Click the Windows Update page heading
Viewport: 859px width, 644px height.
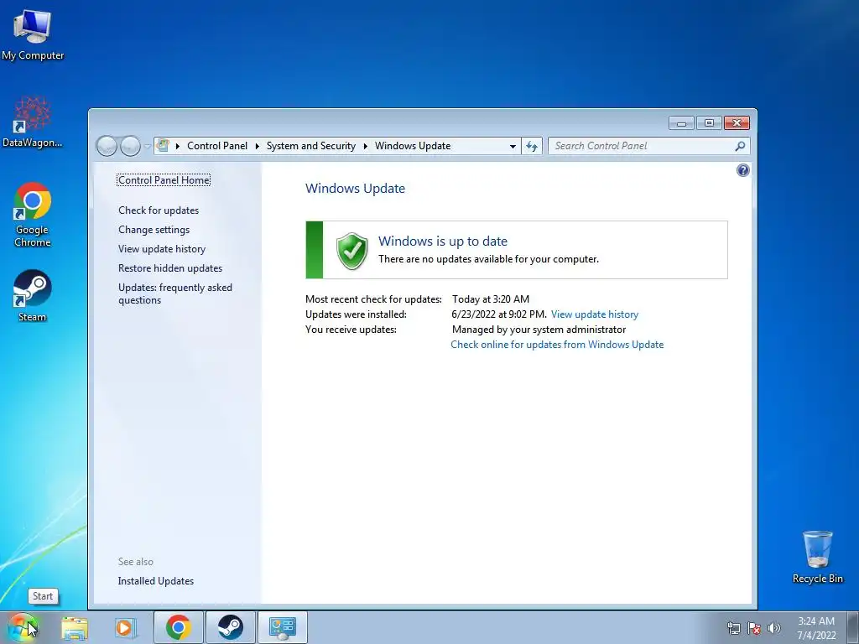(355, 189)
